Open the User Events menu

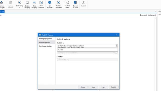[x=41, y=5]
